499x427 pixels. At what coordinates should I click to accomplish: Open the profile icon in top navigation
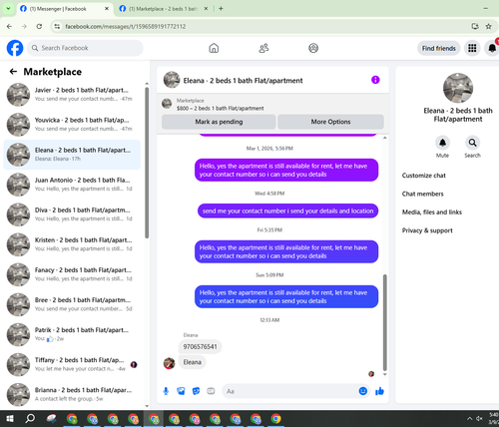[313, 48]
